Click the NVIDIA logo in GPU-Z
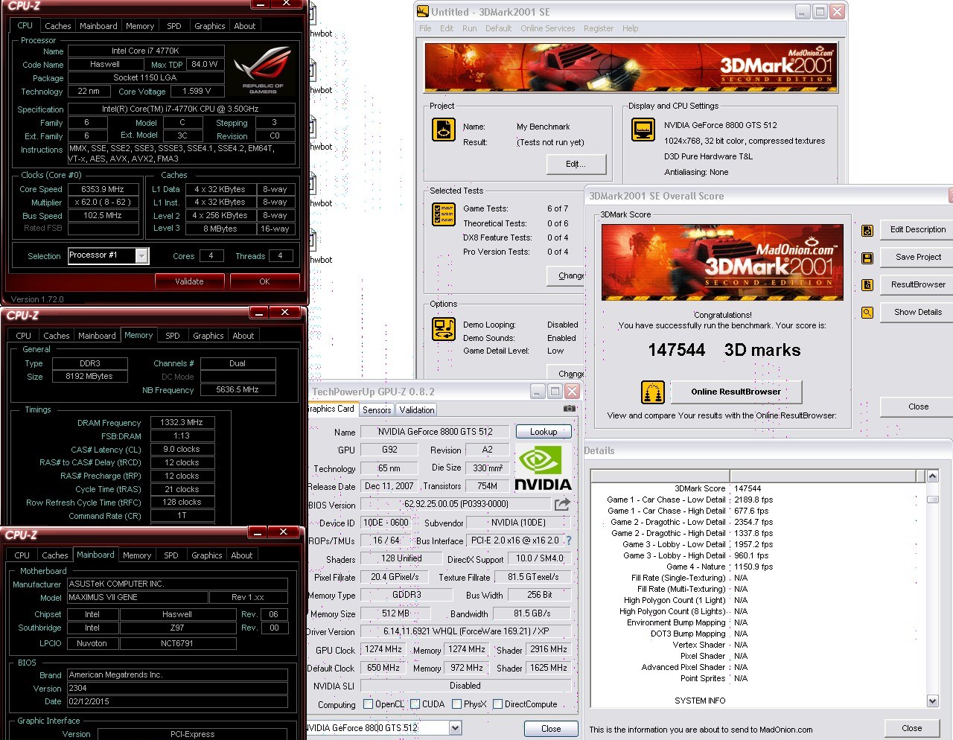Screen dimensions: 953x740 [x=544, y=468]
